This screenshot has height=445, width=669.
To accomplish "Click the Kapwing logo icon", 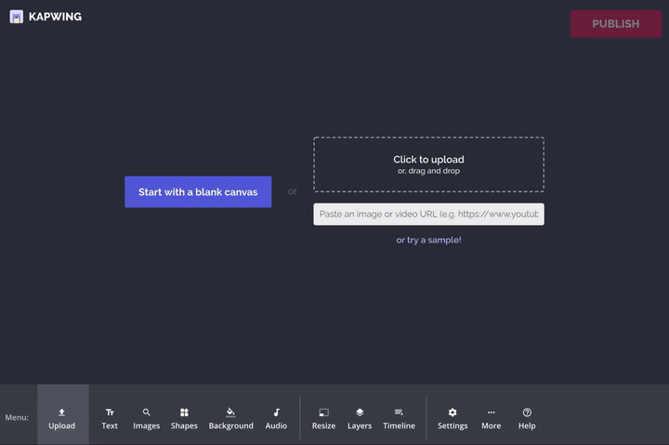I will pos(17,17).
